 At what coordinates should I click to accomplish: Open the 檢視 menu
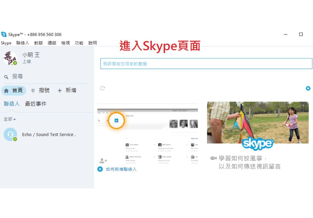point(65,43)
